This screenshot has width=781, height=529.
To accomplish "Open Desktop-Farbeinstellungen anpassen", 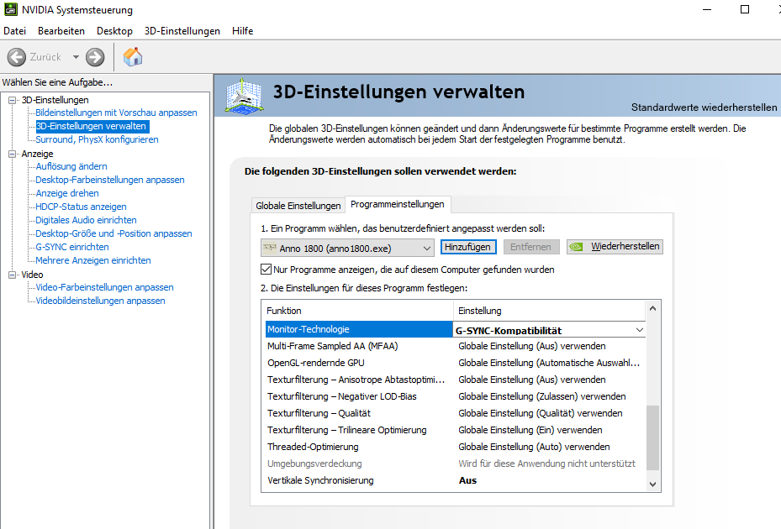I will 110,180.
